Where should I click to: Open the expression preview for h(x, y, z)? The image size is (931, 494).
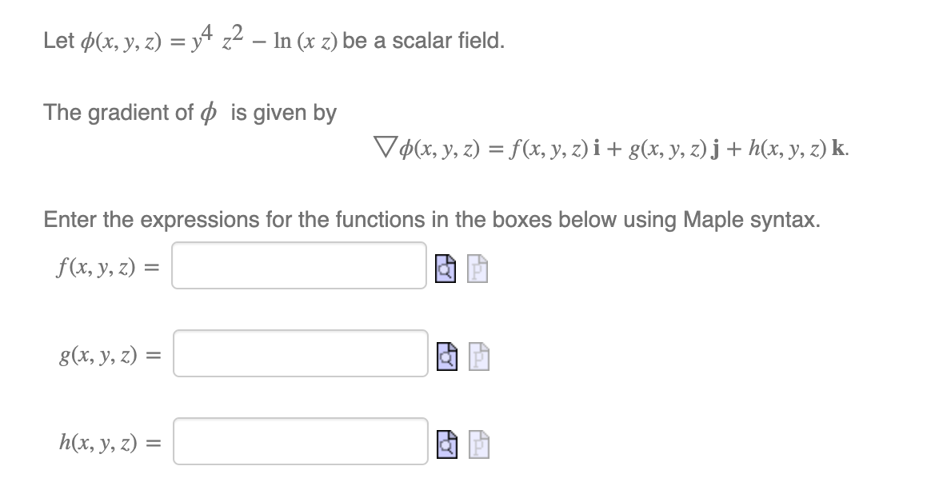click(x=447, y=445)
